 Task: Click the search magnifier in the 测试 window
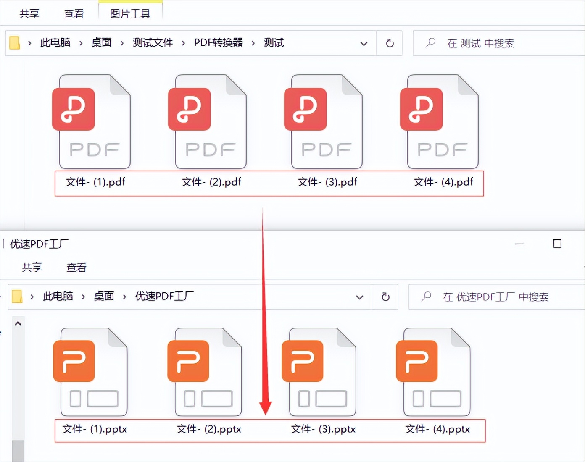tap(430, 43)
